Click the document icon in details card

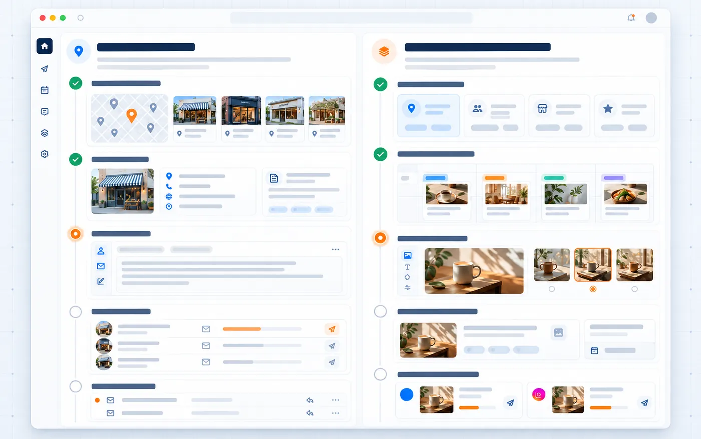click(274, 178)
